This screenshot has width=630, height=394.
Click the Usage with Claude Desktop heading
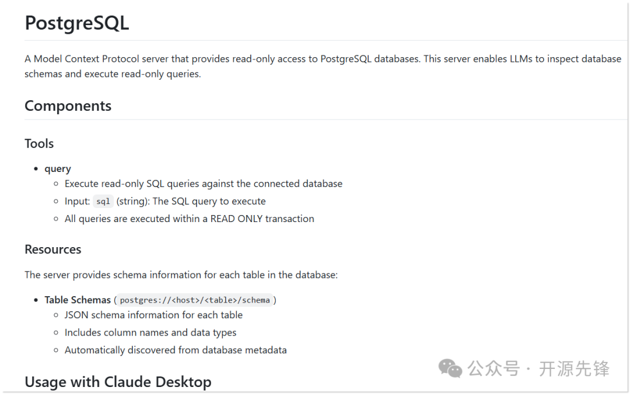coord(118,382)
